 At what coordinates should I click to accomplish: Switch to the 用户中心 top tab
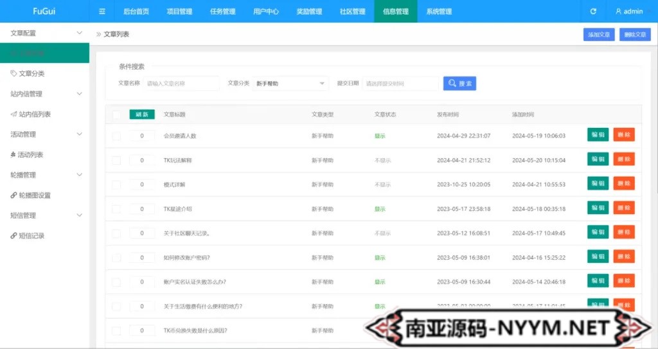tap(266, 12)
